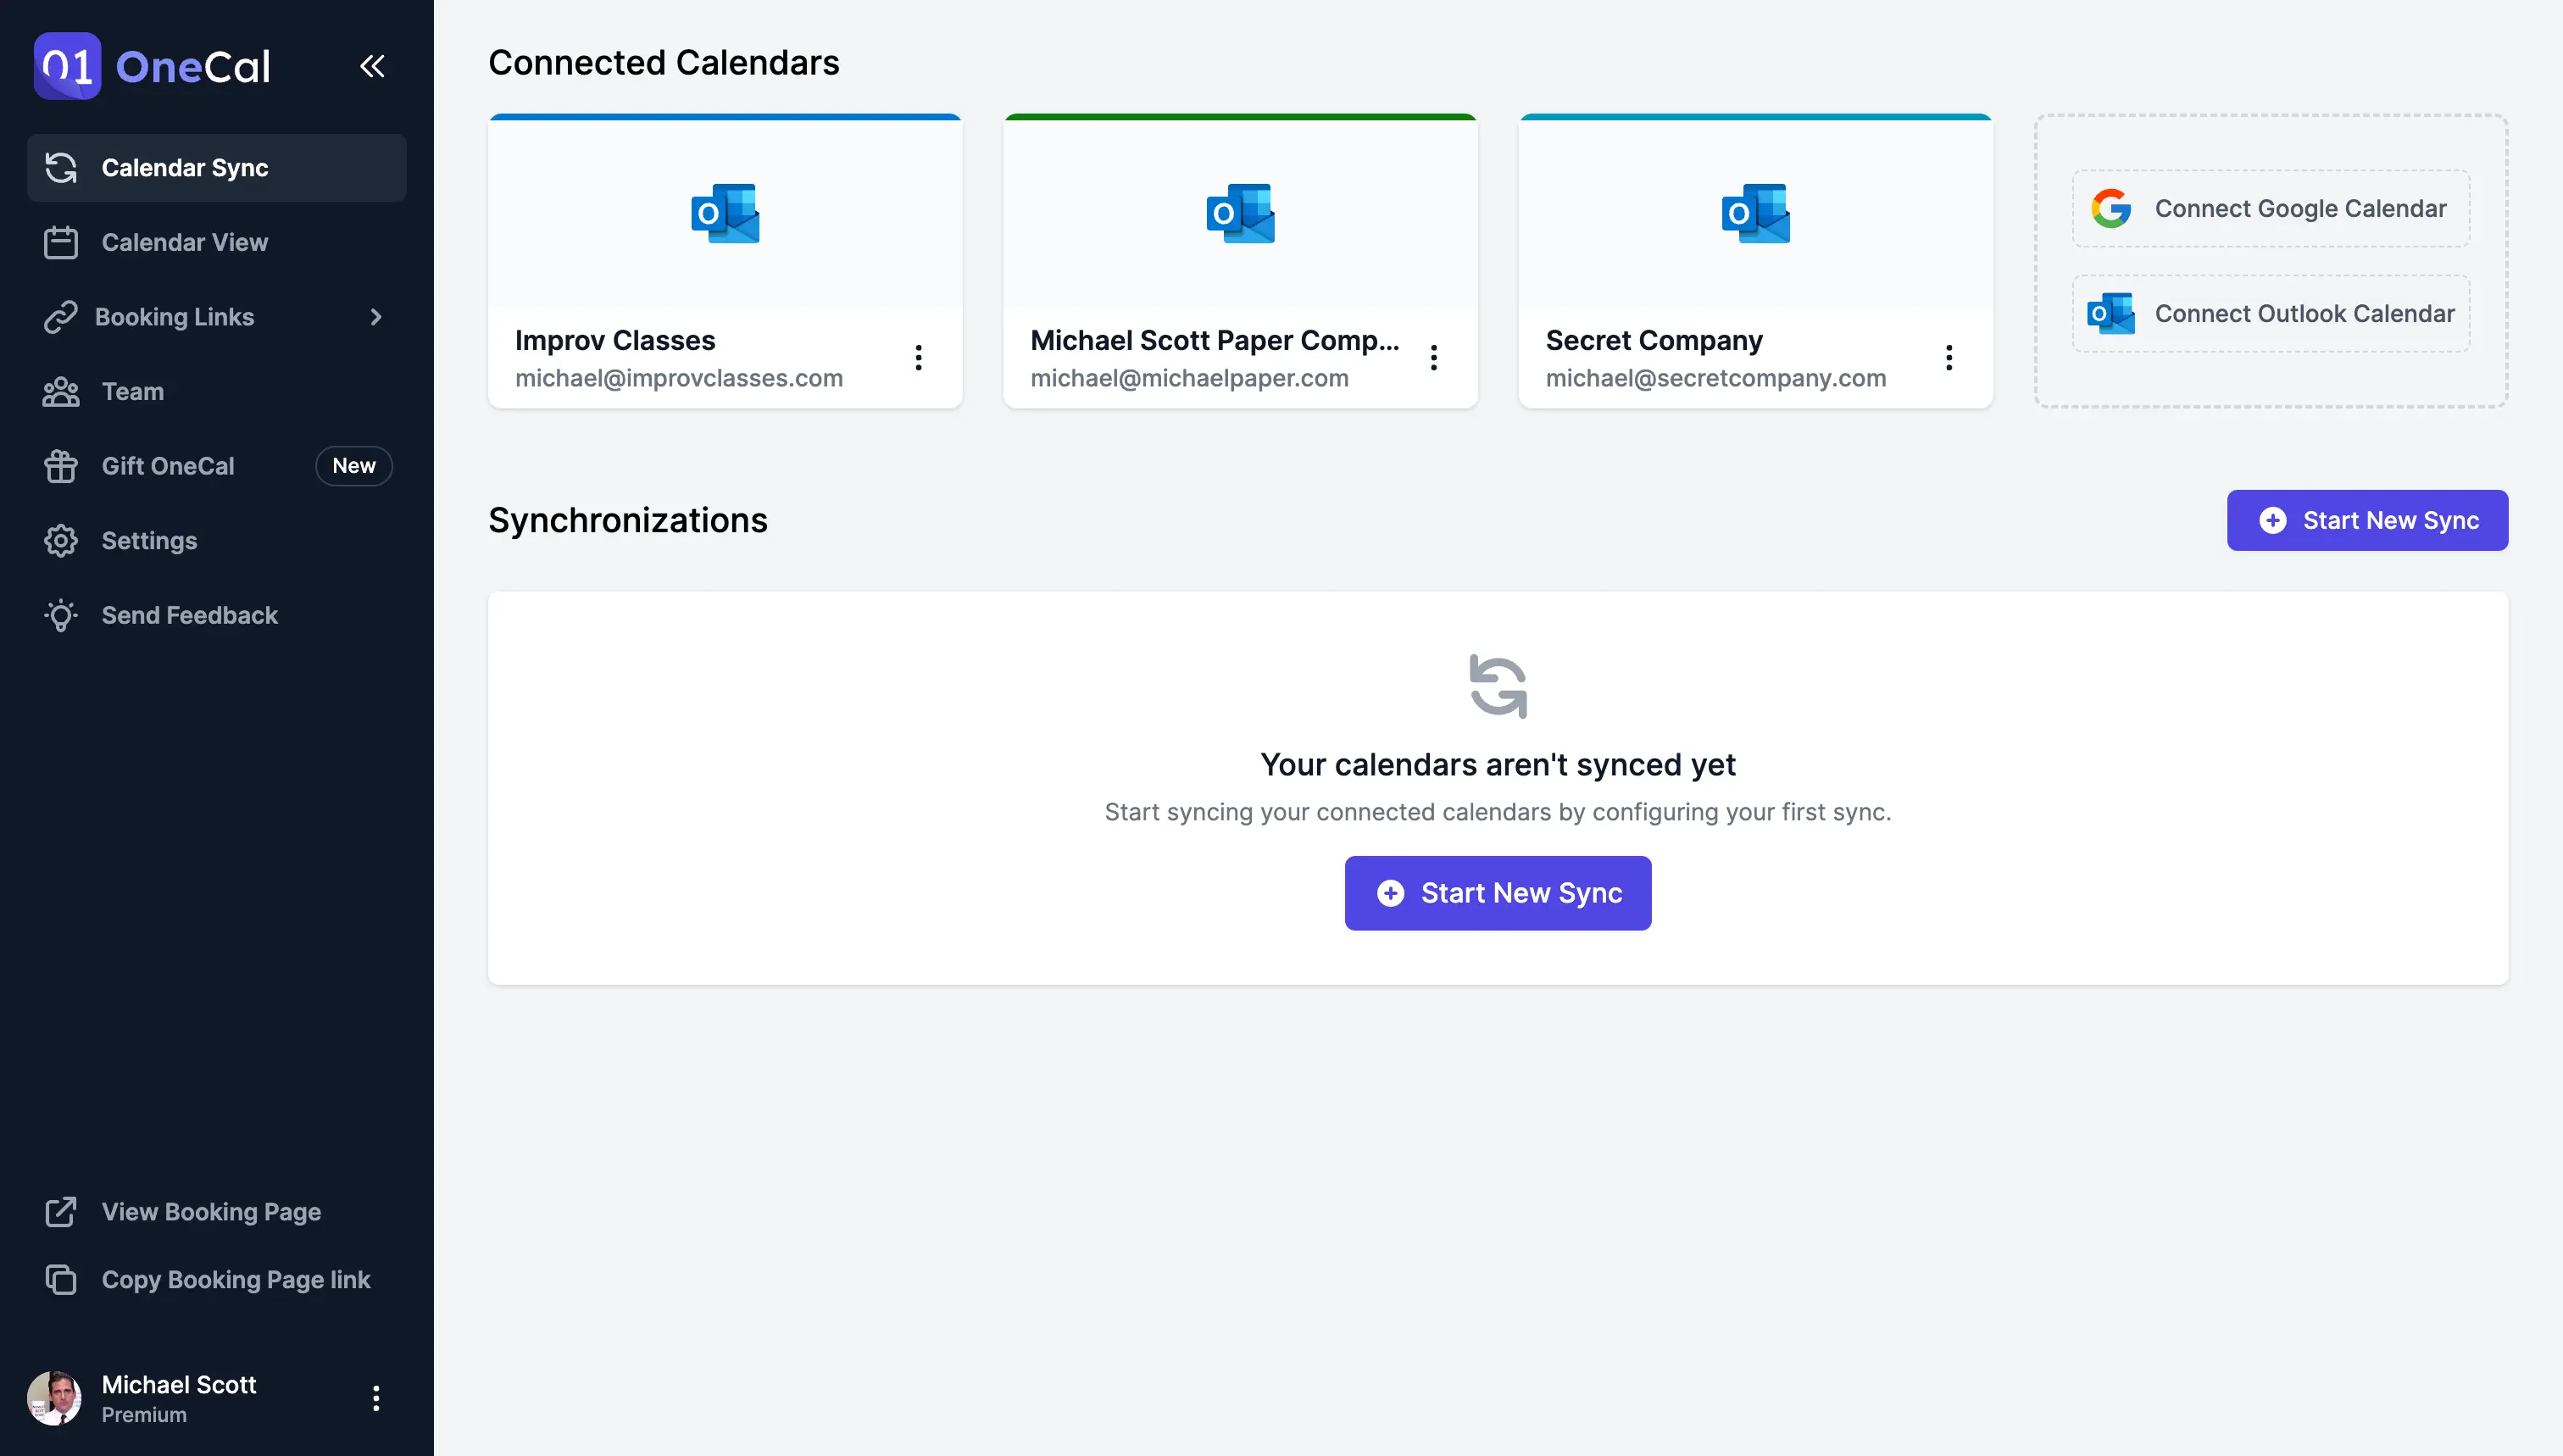Click the Calendar View sidebar icon
This screenshot has width=2563, height=1456.
pyautogui.click(x=60, y=242)
